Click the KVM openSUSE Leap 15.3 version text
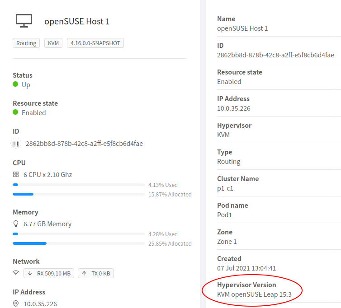 click(x=254, y=294)
